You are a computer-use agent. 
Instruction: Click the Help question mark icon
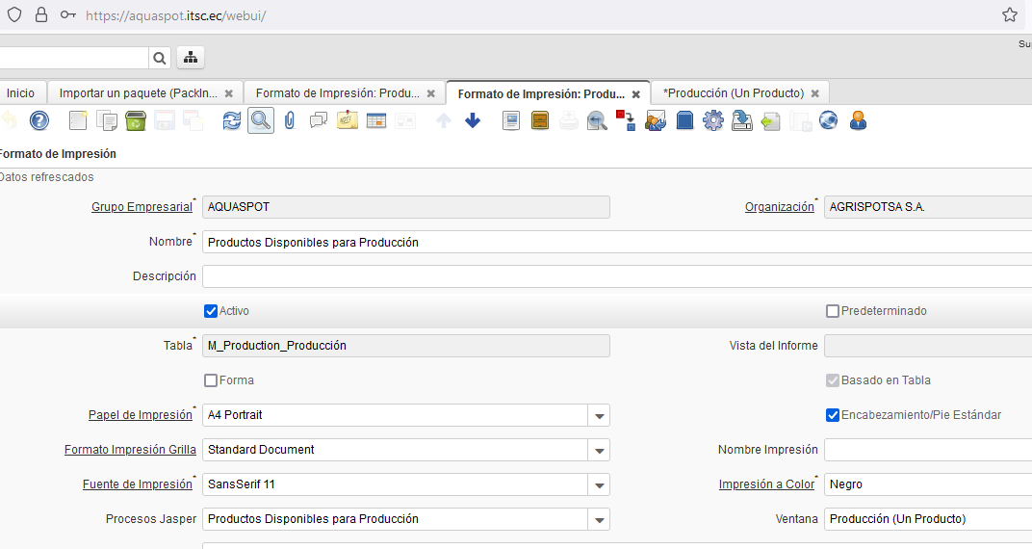pos(39,120)
